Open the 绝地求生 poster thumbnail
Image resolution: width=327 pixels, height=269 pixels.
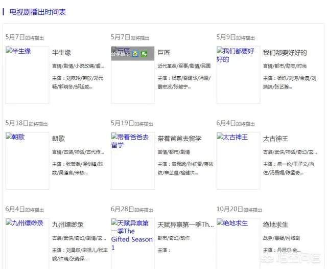point(238,243)
